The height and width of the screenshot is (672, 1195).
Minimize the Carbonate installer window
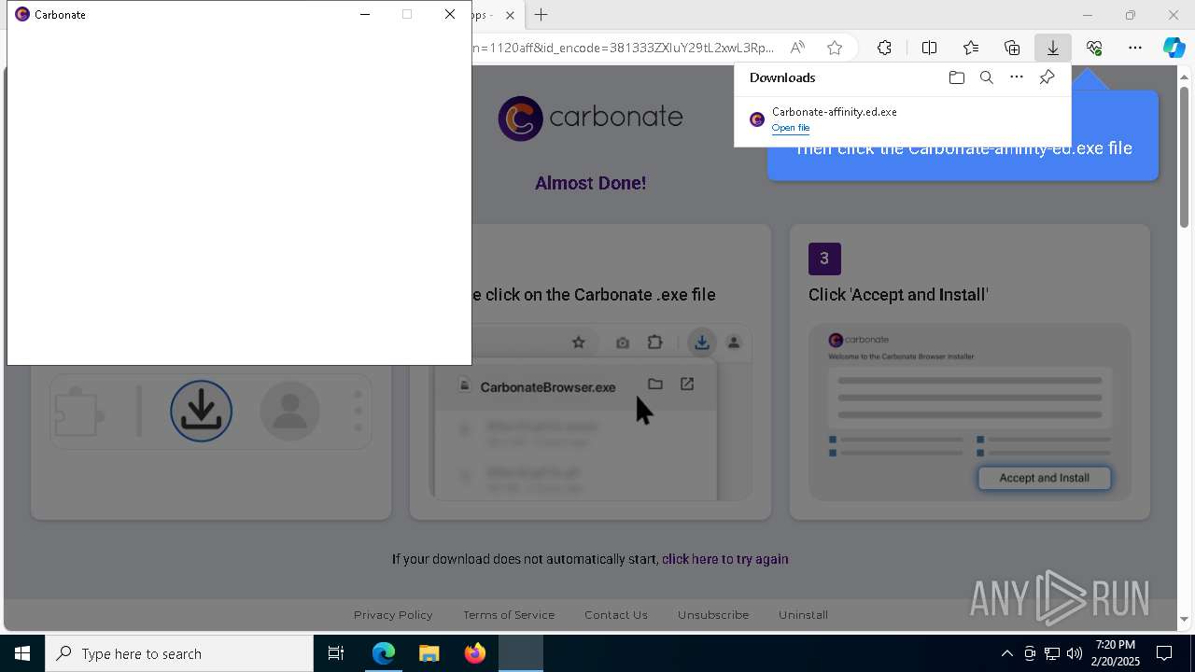(365, 14)
